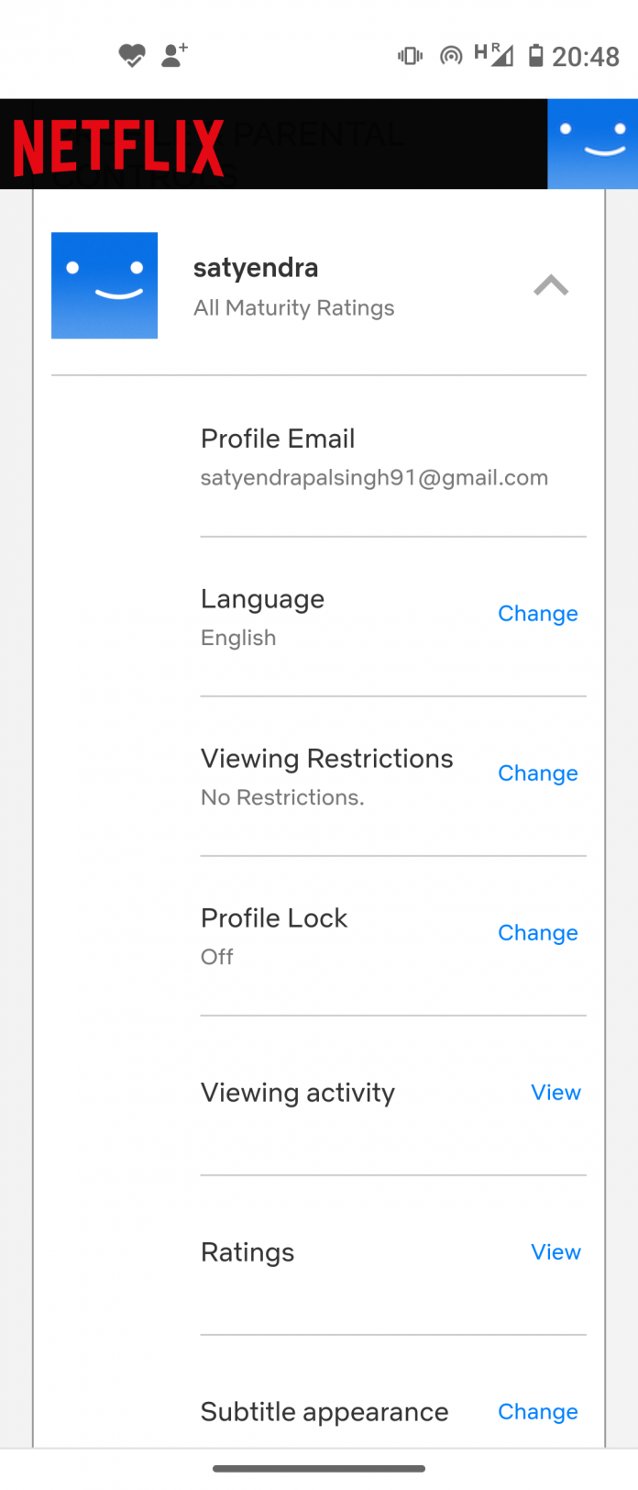Click the profile email address
The image size is (638, 1490).
(374, 477)
